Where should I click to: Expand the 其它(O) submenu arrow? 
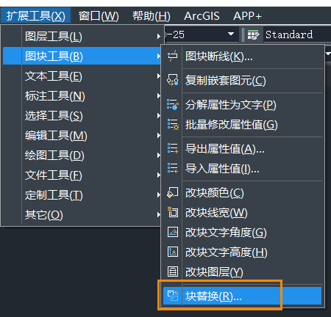(158, 215)
